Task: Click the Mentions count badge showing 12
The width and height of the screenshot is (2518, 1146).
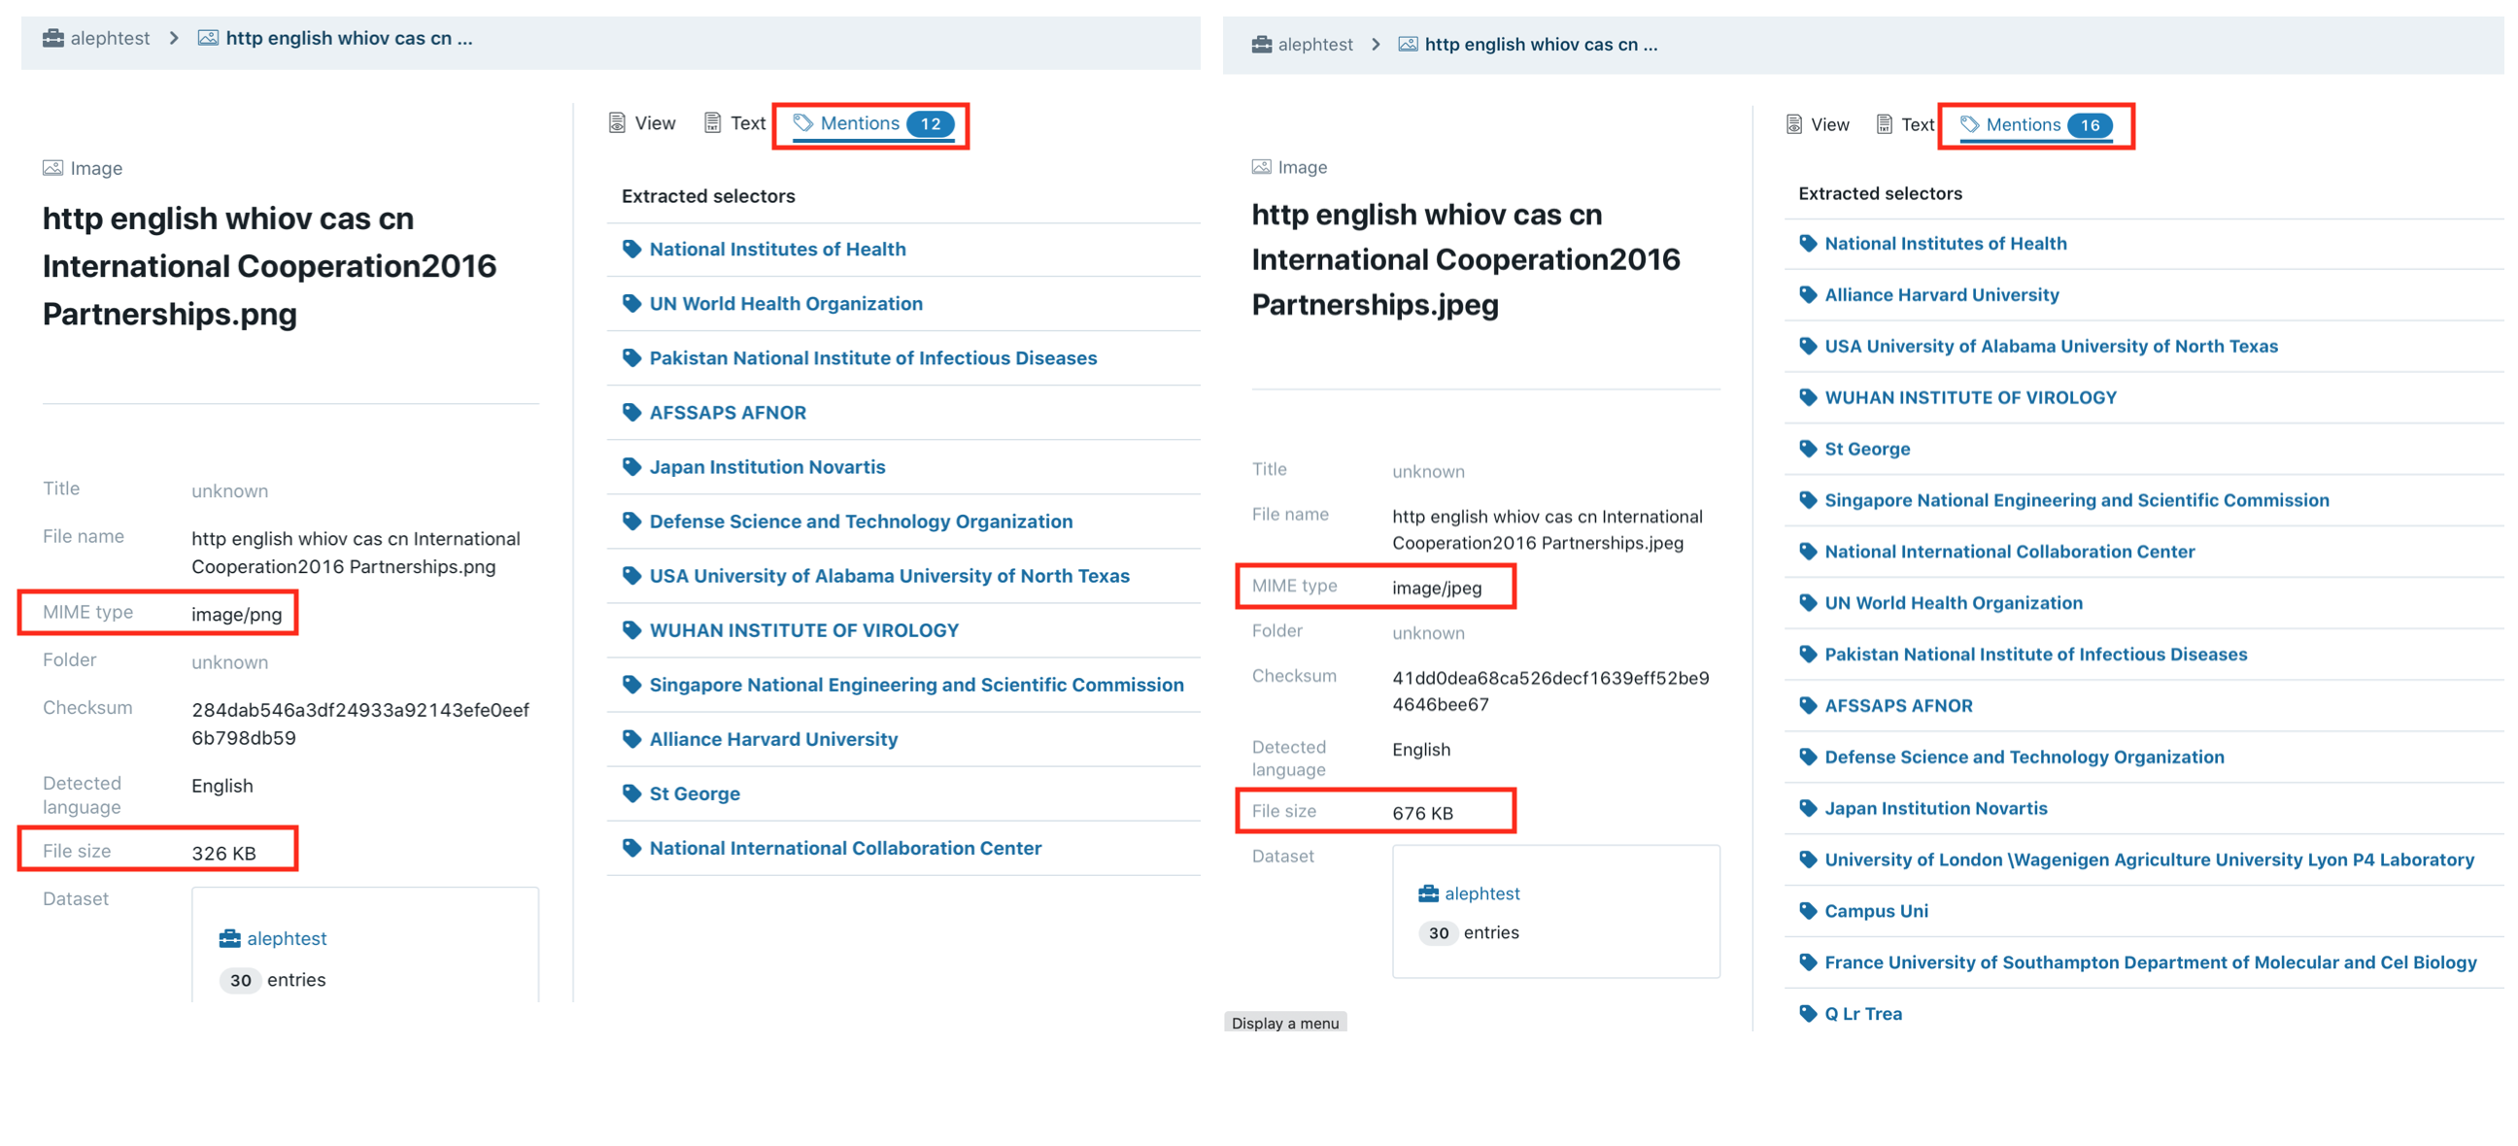Action: point(931,123)
